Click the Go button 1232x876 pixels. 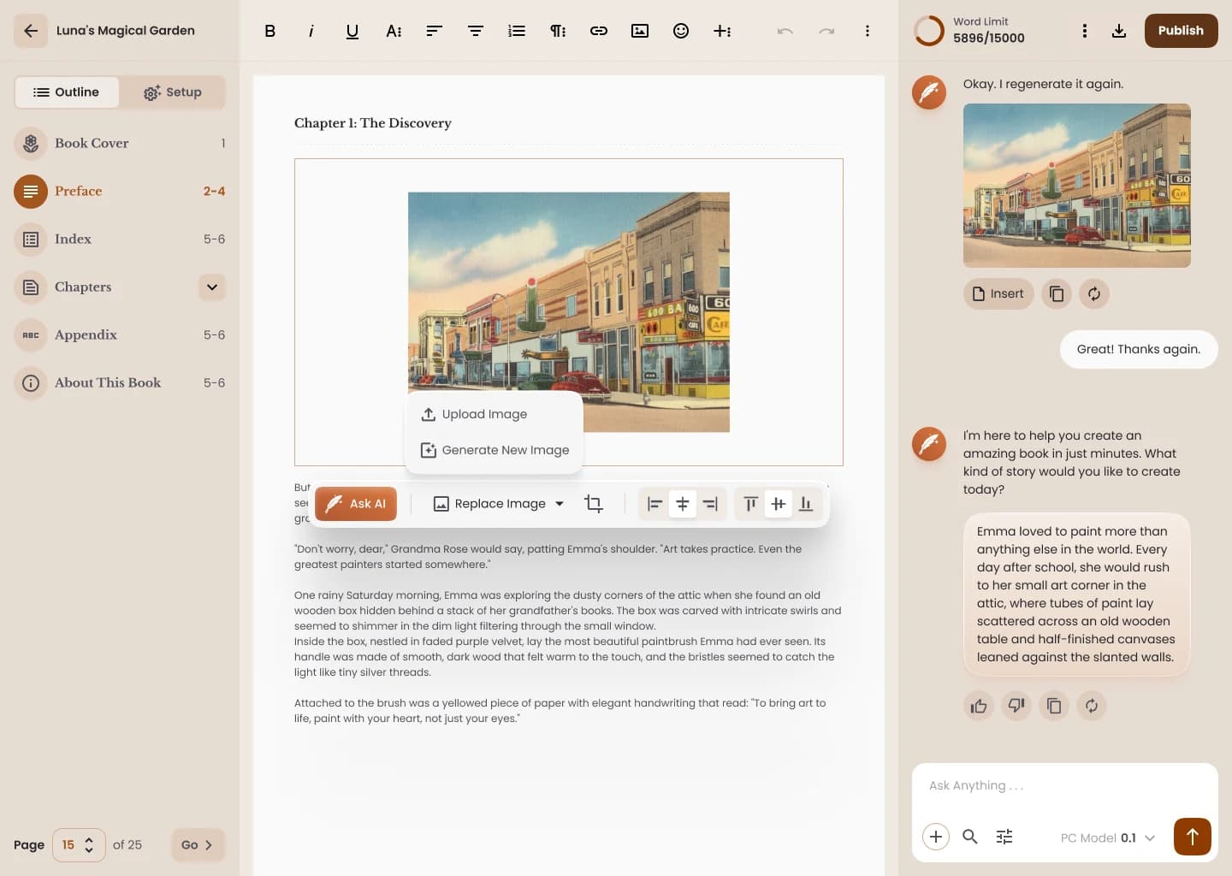(198, 845)
